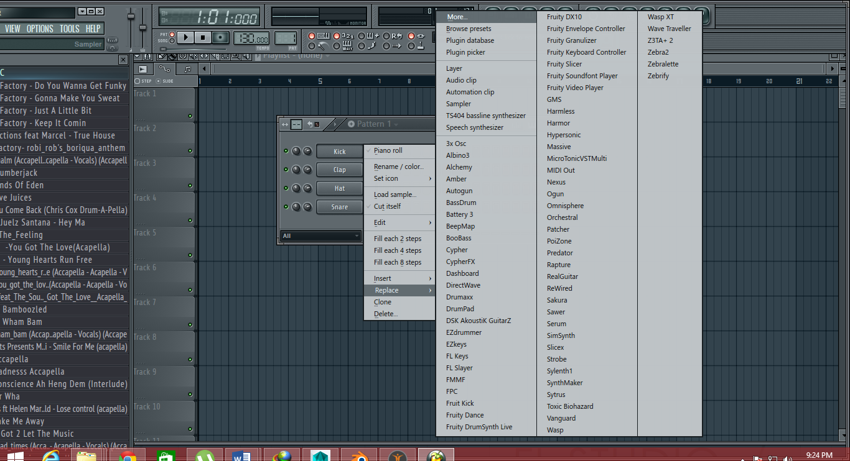The image size is (850, 461).
Task: Expand the Set icon submenu
Action: click(x=399, y=178)
